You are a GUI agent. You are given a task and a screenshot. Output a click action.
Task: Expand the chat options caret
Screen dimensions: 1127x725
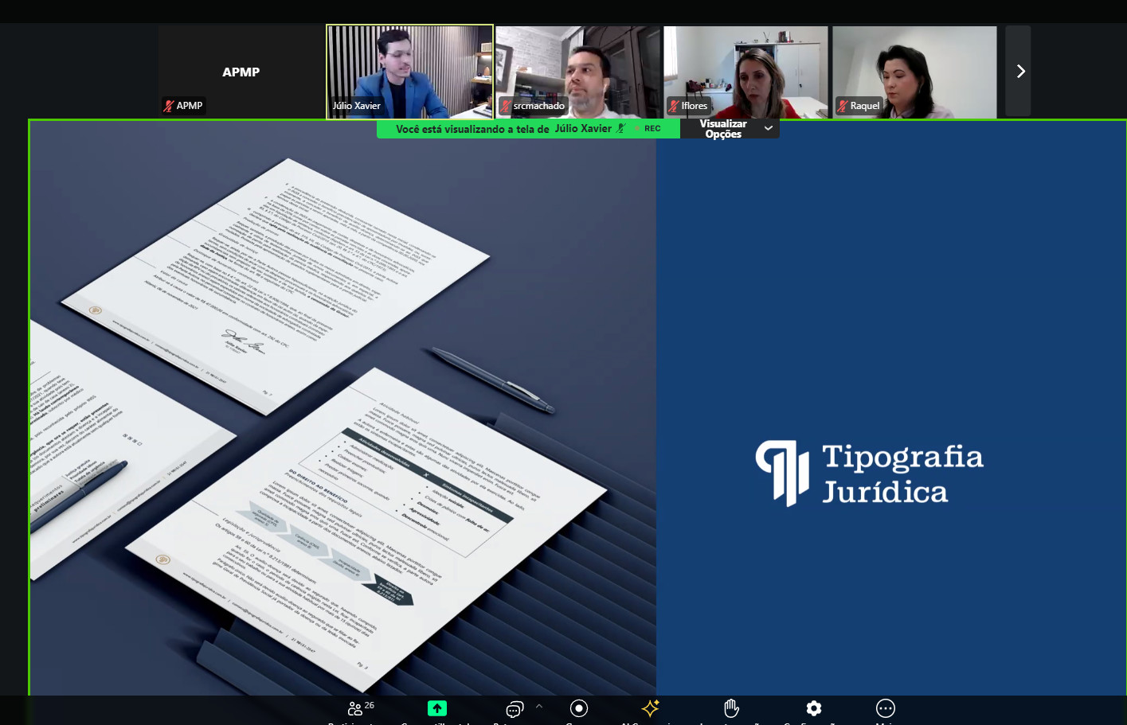point(539,706)
